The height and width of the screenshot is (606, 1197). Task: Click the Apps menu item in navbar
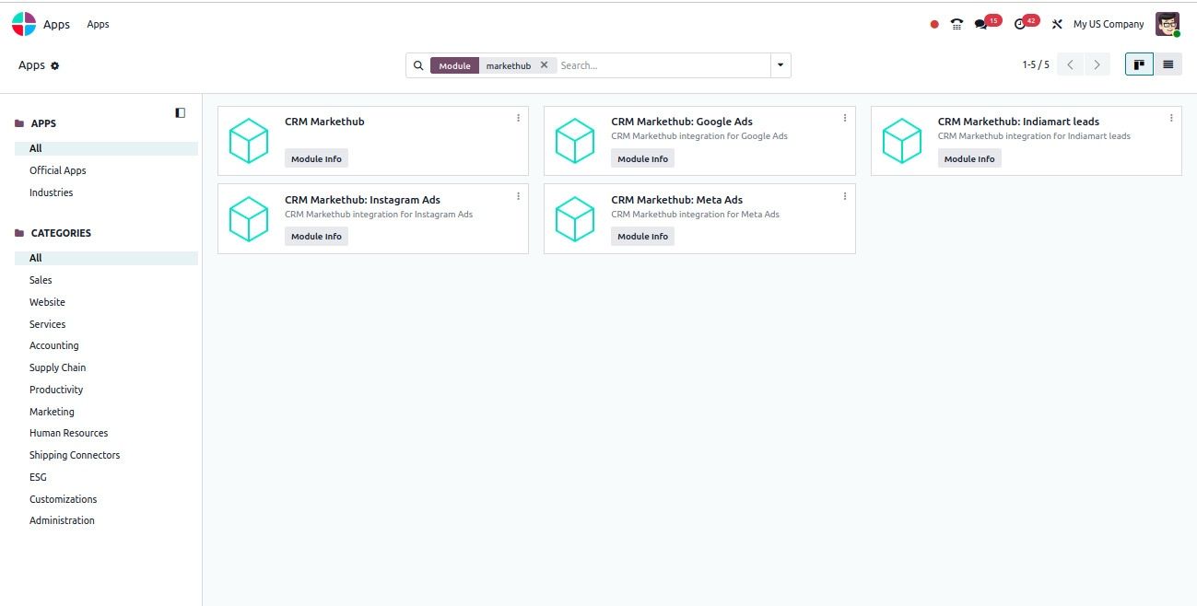98,25
